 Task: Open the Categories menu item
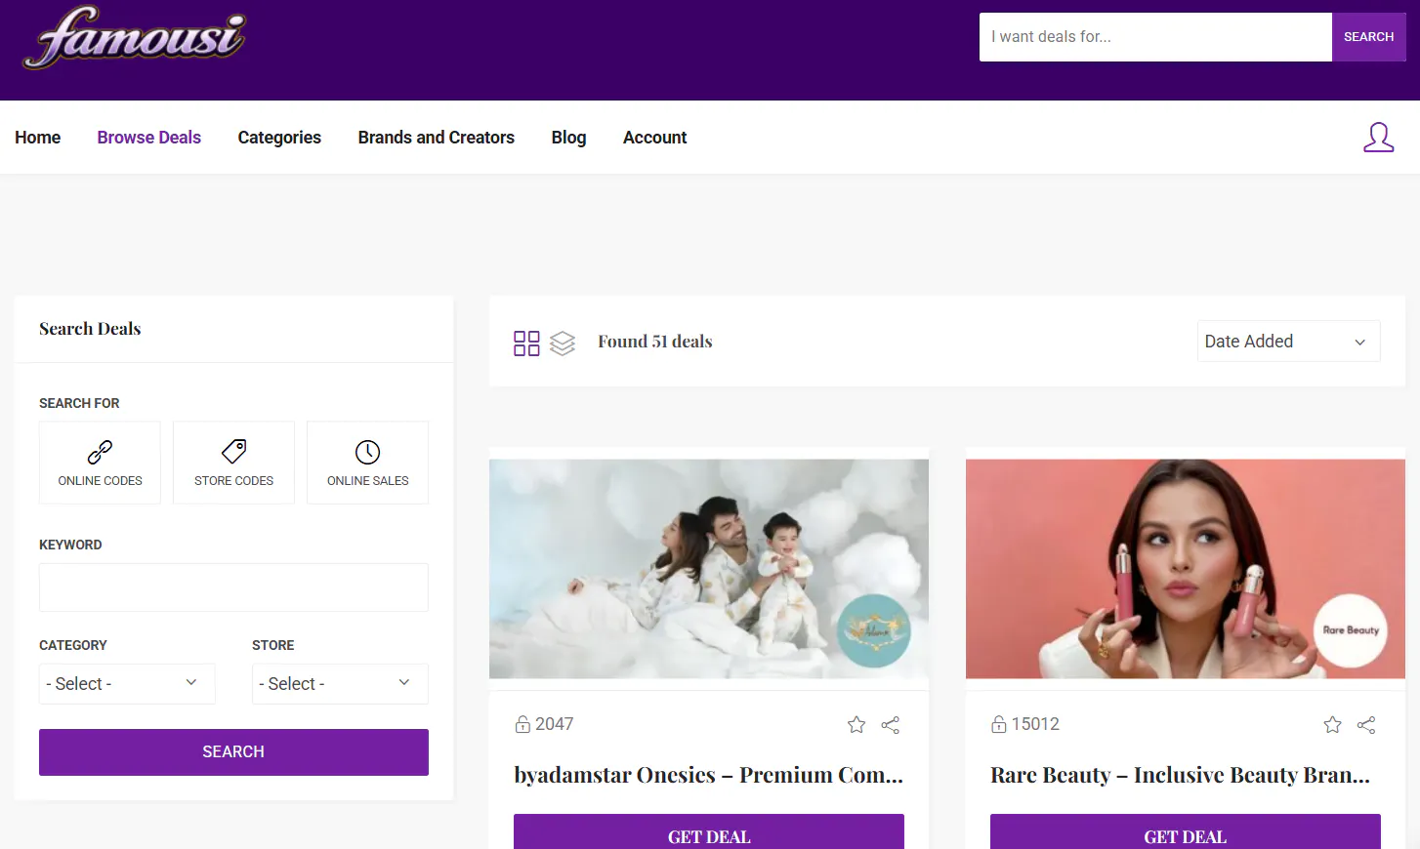[x=279, y=138]
